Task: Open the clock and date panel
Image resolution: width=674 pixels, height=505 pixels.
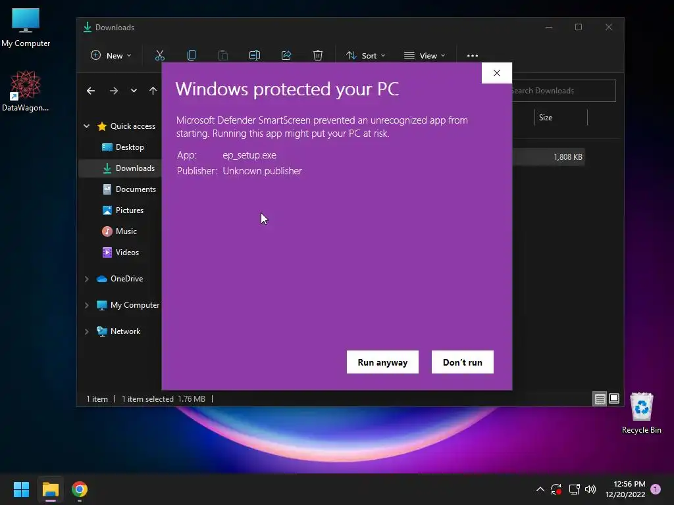Action: pos(625,489)
